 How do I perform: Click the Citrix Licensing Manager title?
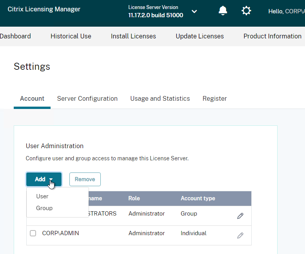pyautogui.click(x=44, y=9)
